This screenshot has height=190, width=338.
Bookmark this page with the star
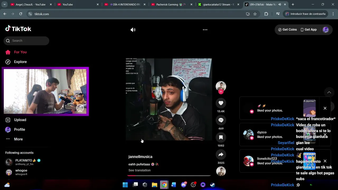click(x=255, y=14)
